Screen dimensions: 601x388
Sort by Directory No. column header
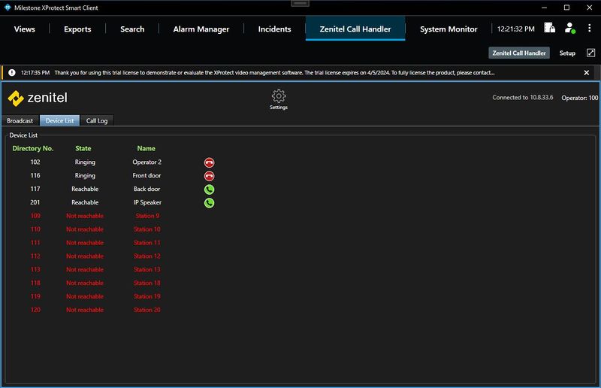[33, 149]
